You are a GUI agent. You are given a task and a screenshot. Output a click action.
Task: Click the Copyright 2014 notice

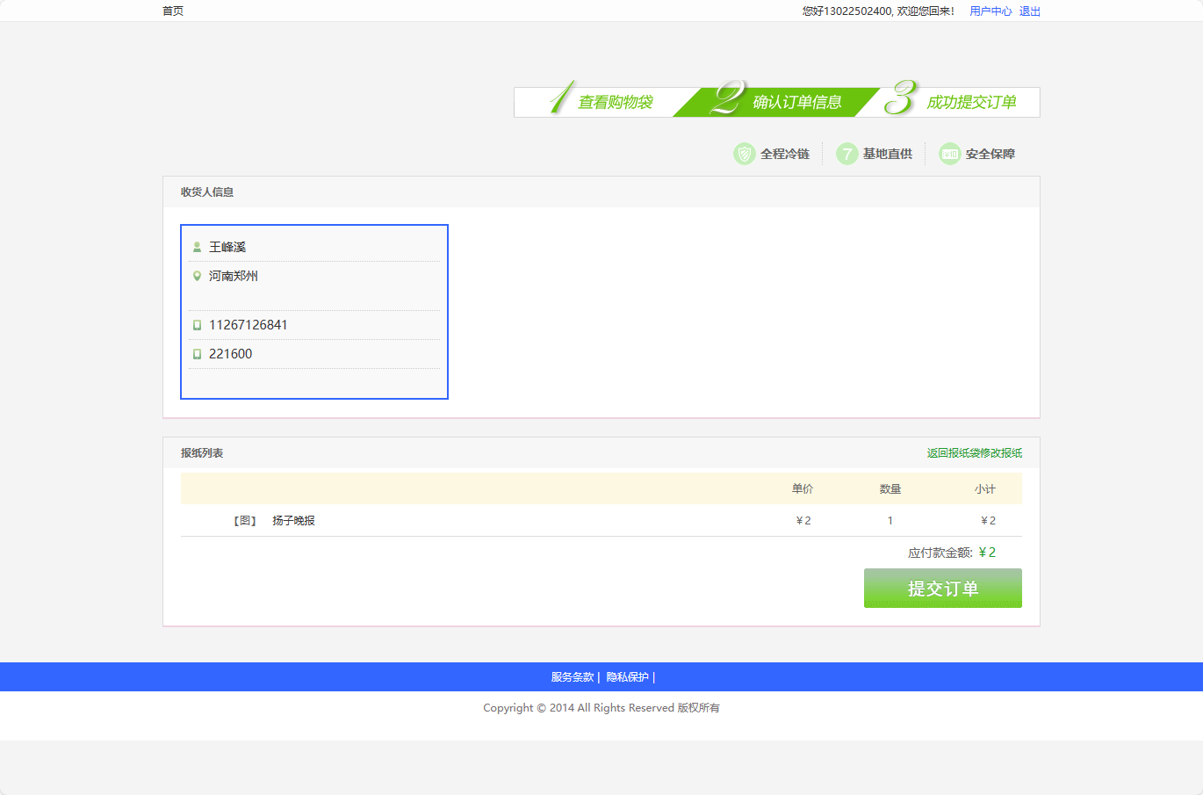point(601,708)
